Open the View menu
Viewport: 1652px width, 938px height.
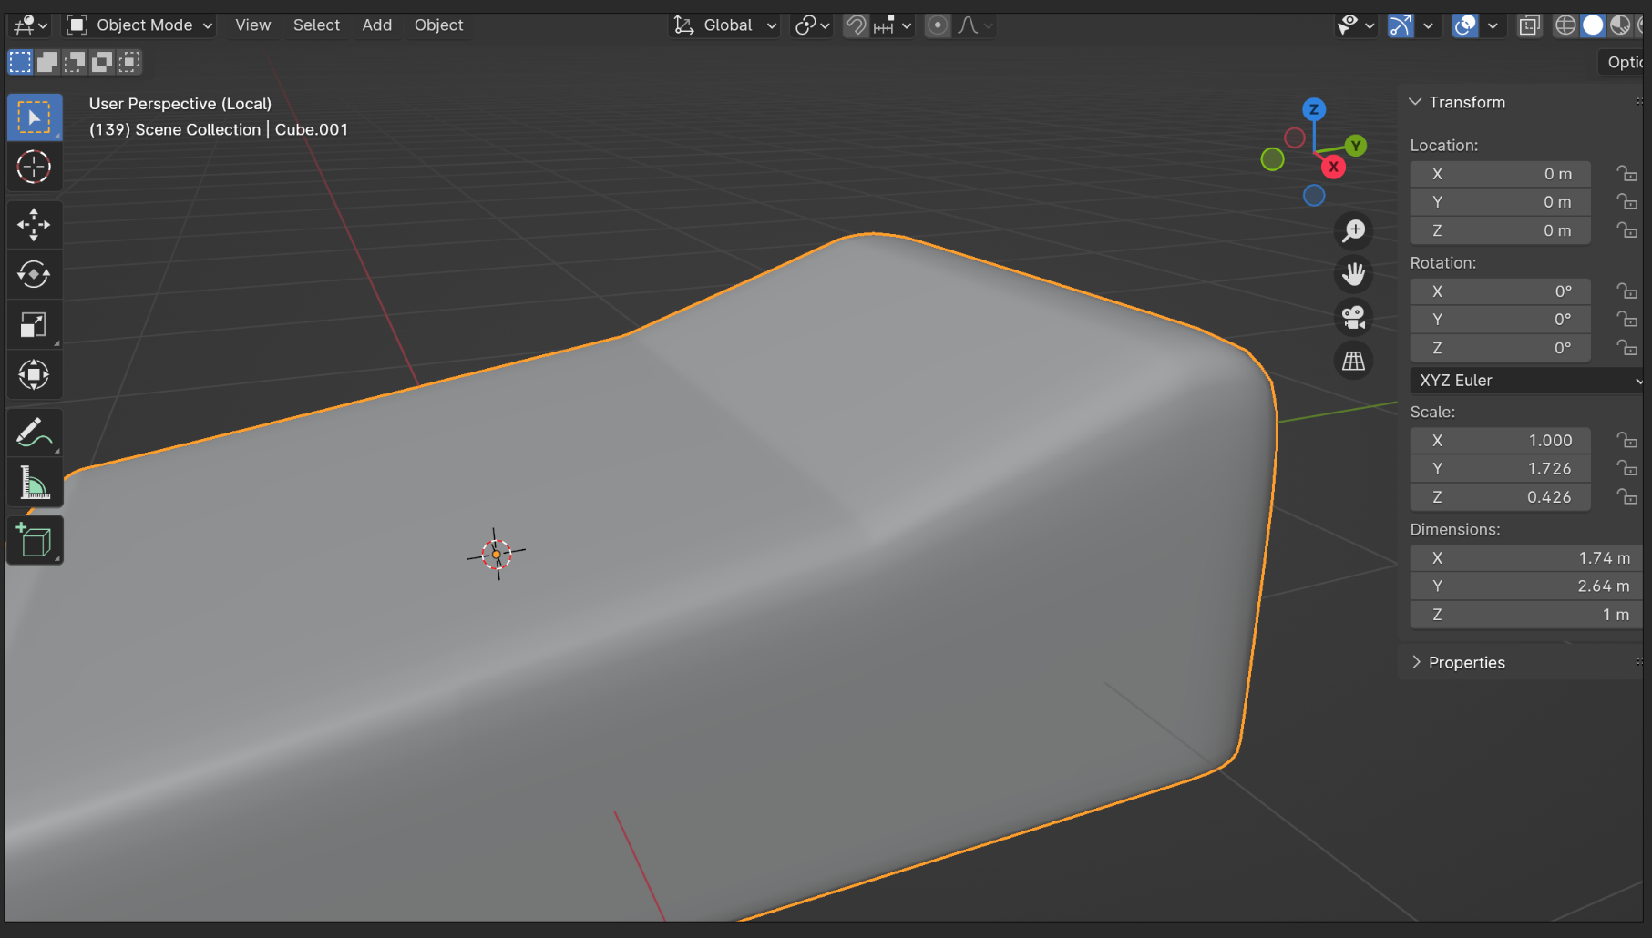pos(252,25)
